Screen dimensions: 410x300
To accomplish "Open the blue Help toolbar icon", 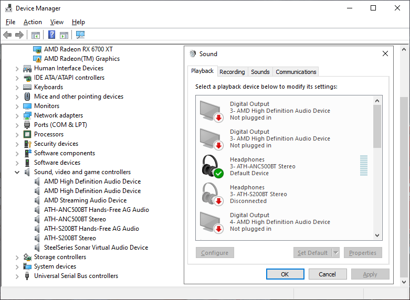I will tap(52, 35).
